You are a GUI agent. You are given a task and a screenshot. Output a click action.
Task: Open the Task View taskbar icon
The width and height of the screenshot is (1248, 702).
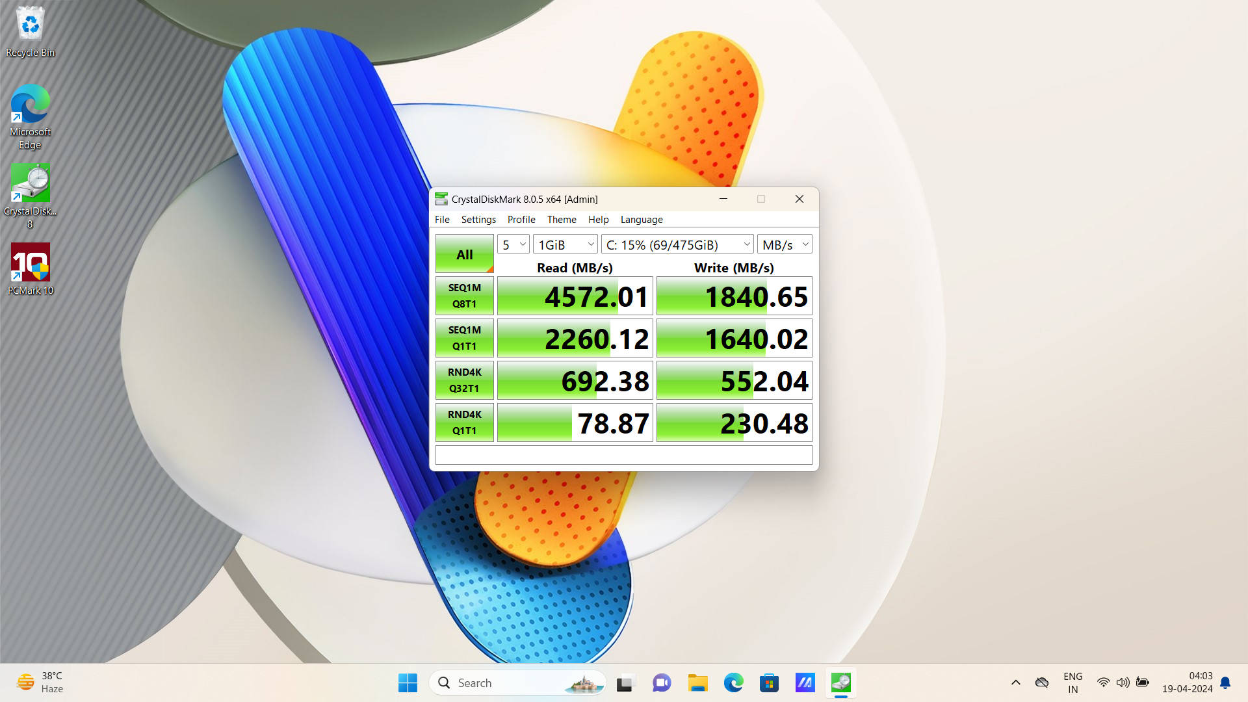pos(625,683)
